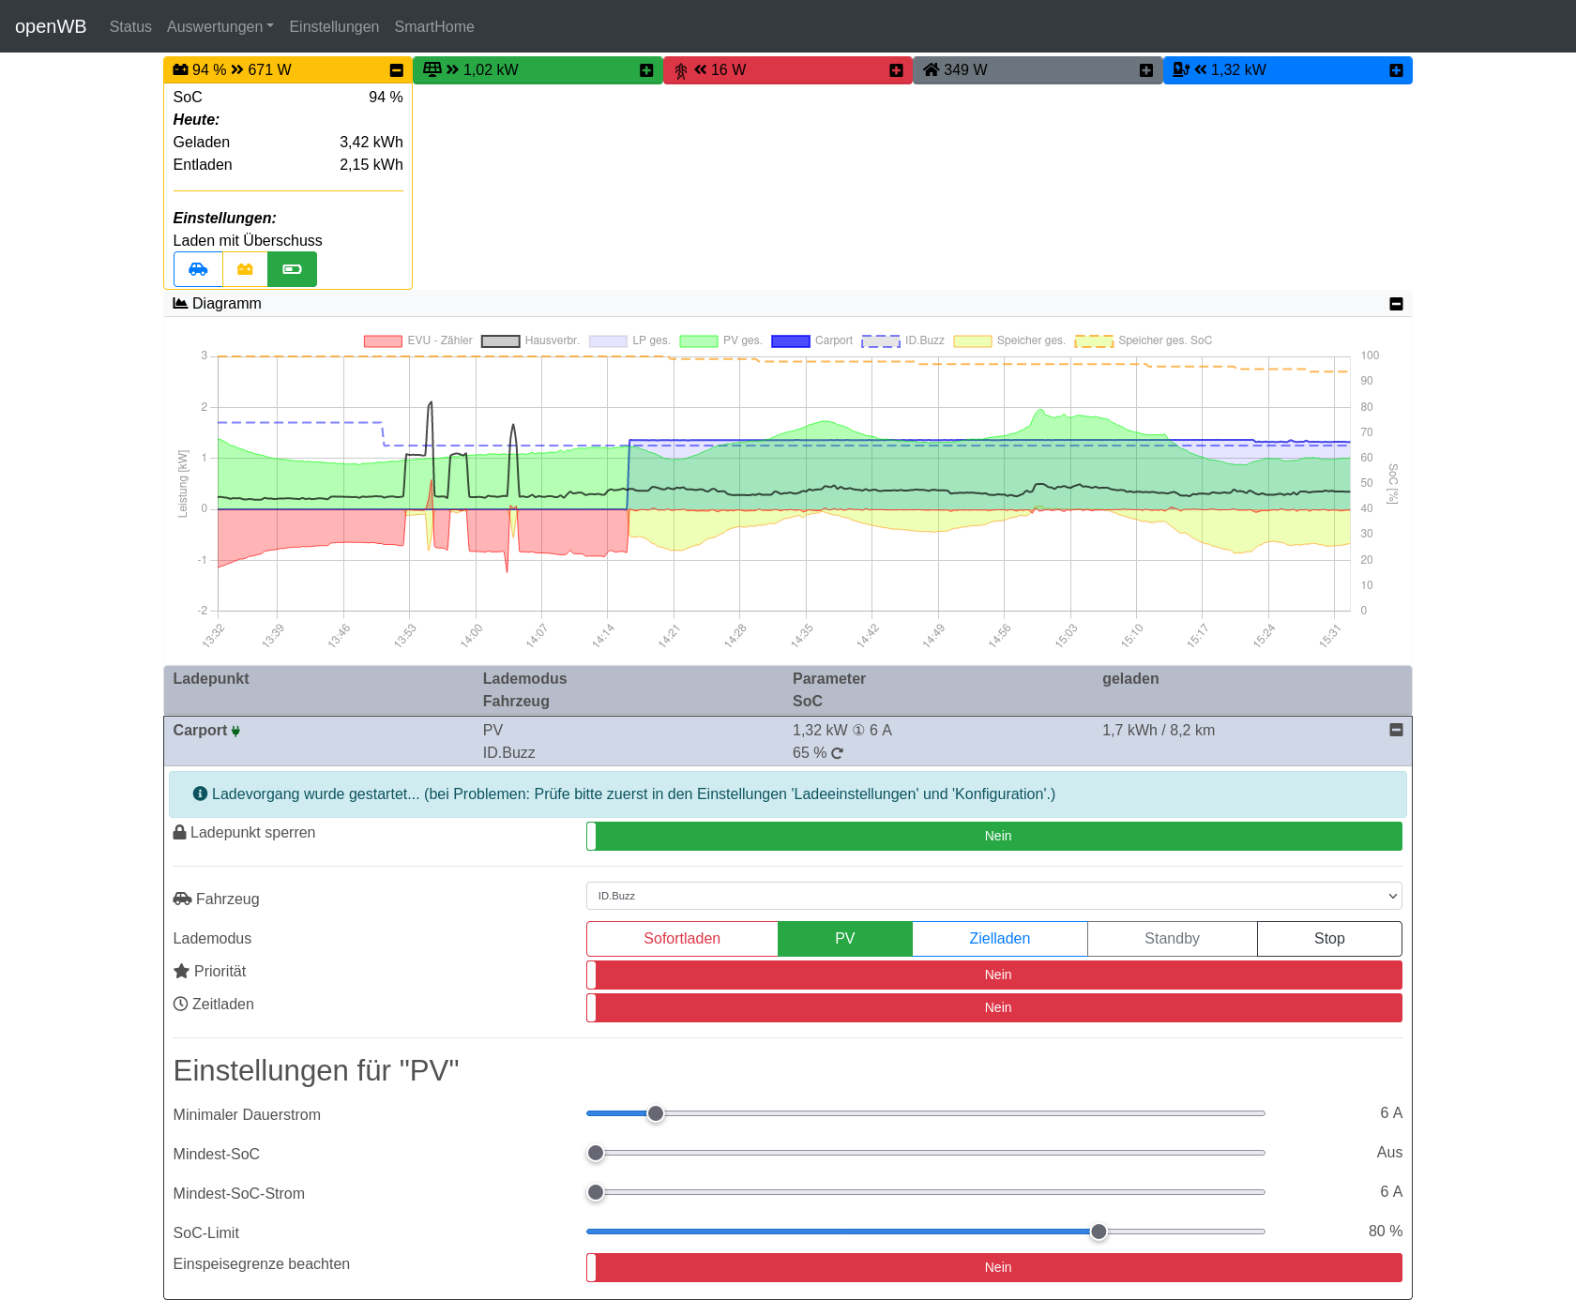
Task: Click the house icon in grey header
Action: tap(932, 69)
